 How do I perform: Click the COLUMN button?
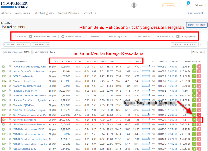[198, 52]
